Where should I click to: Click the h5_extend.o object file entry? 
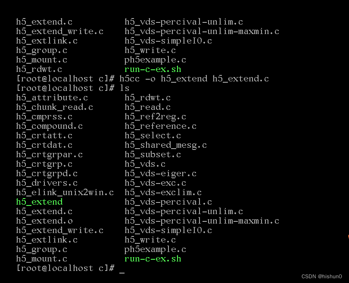tap(44, 221)
